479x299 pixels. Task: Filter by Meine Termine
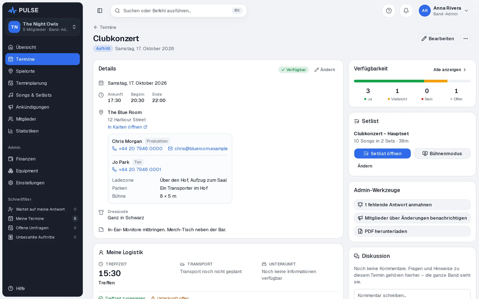pyautogui.click(x=43, y=218)
